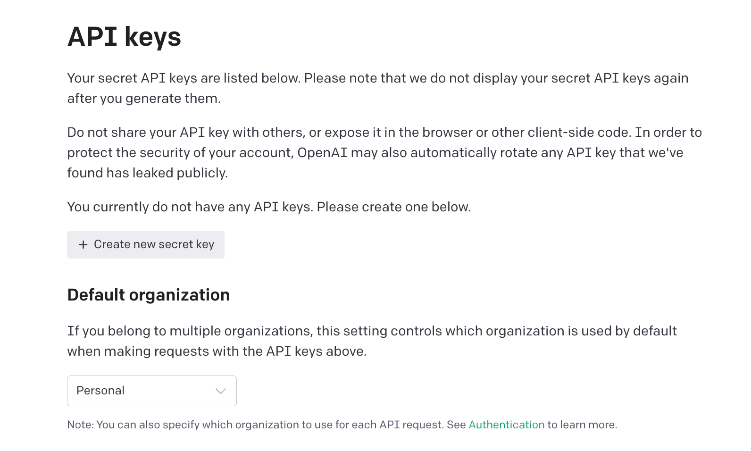Screen dimensions: 751x451
Task: Expand the dropdown using its chevron arrow
Action: coord(220,391)
